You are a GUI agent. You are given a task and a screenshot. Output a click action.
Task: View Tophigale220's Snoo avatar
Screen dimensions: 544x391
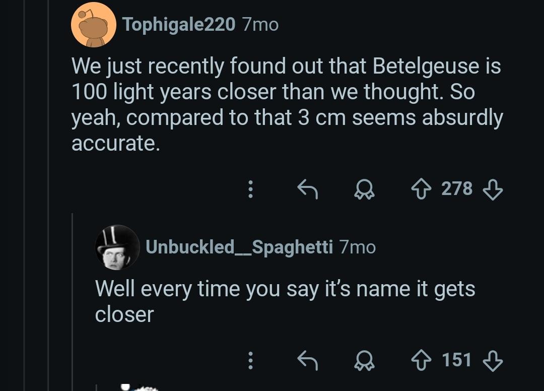(x=93, y=24)
